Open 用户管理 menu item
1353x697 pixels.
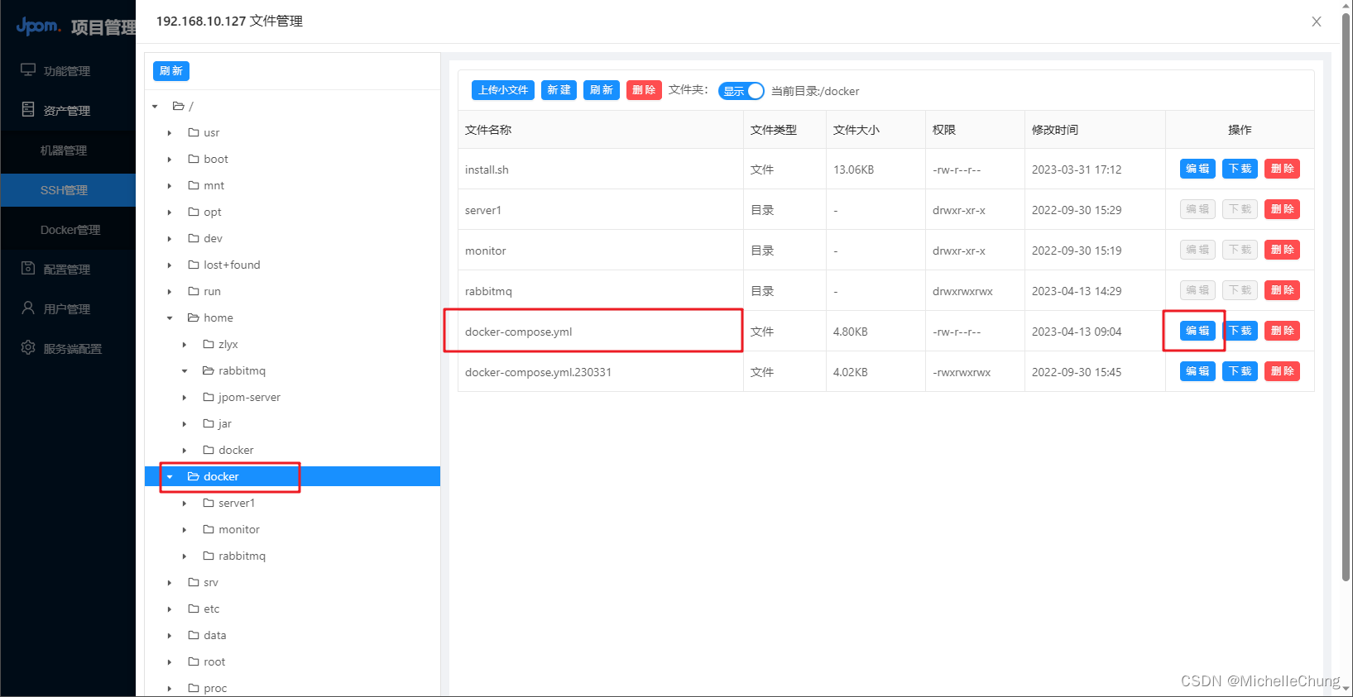pos(68,309)
